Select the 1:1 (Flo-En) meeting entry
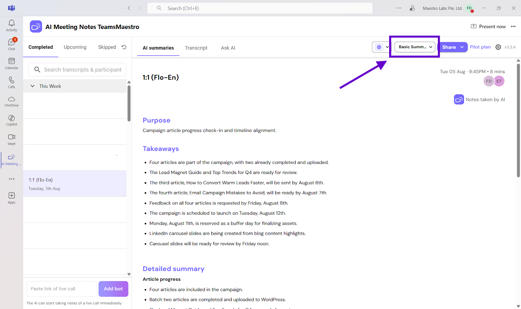The image size is (521, 309). pos(75,184)
